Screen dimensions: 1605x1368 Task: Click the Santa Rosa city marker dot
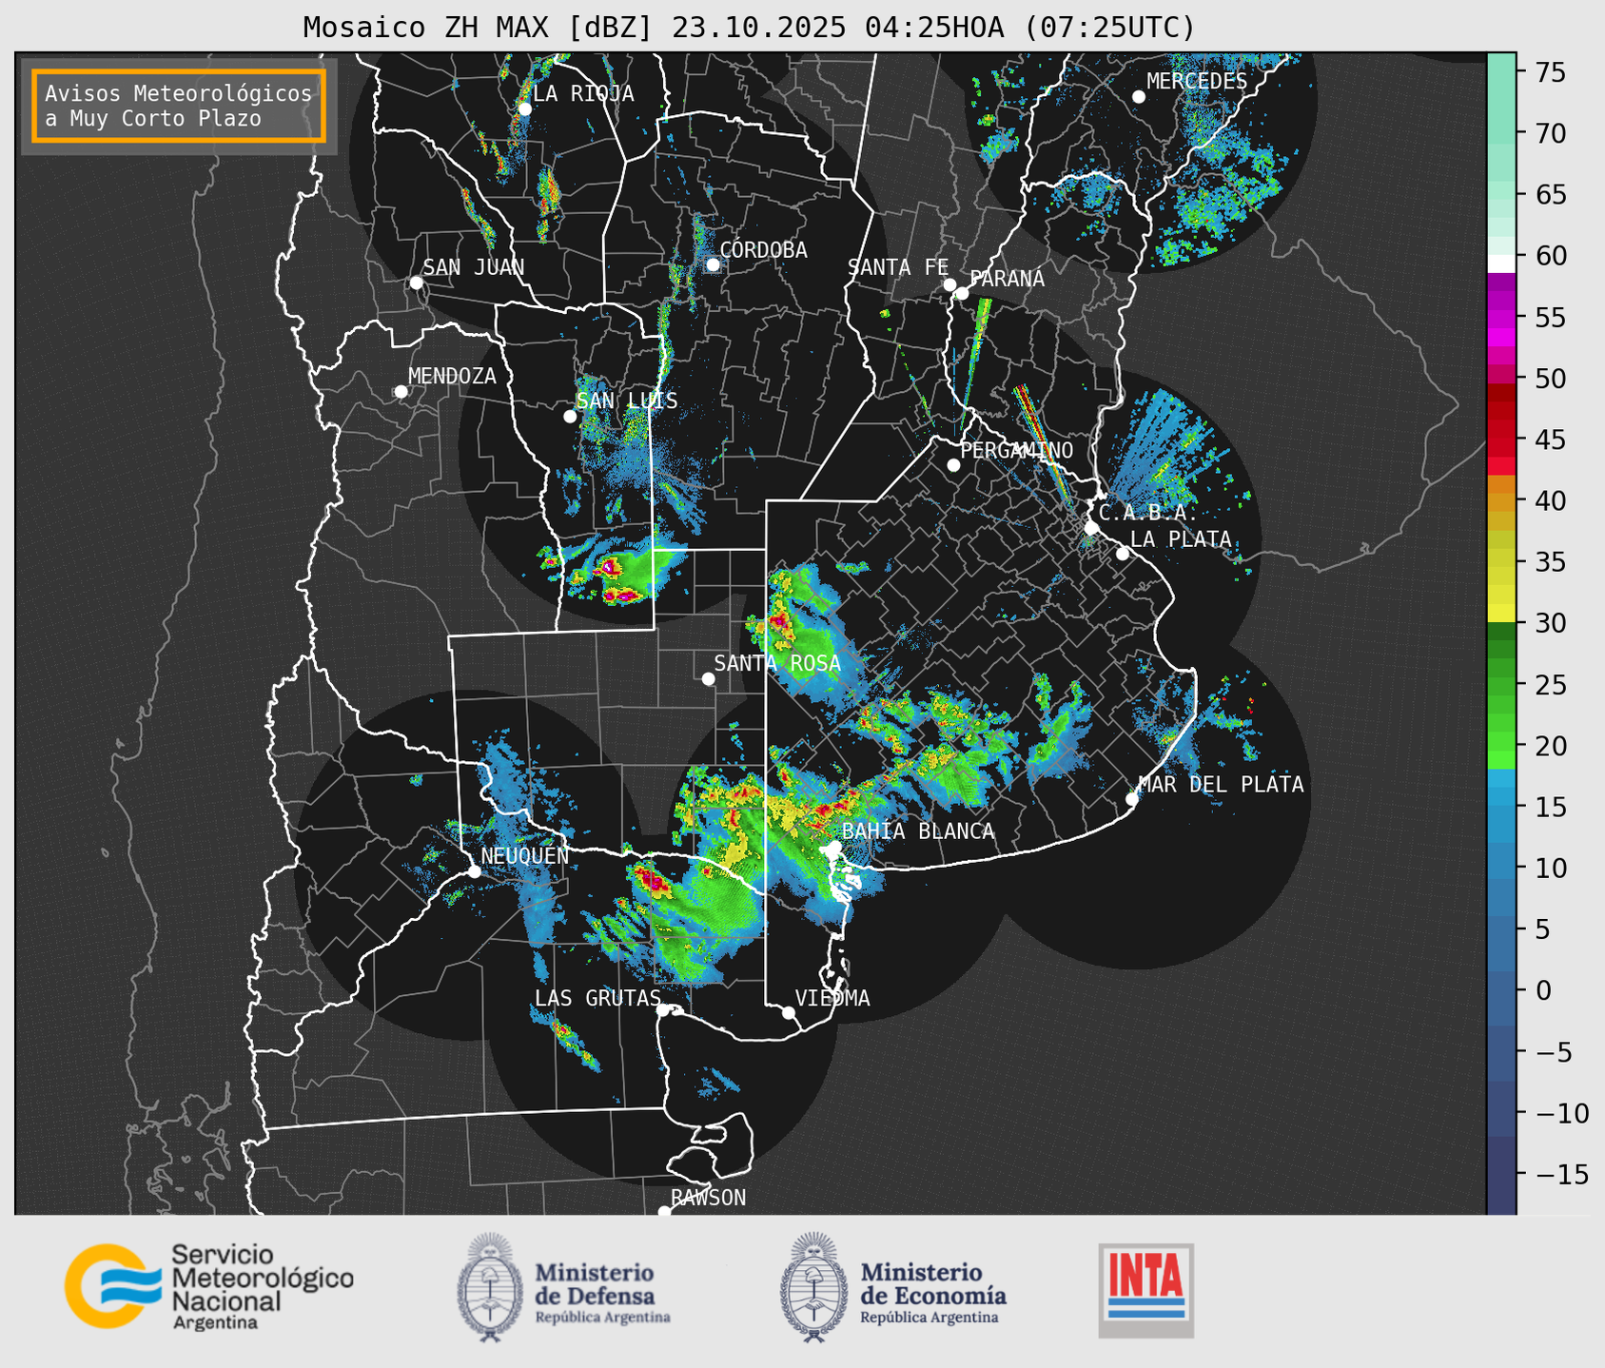point(708,679)
